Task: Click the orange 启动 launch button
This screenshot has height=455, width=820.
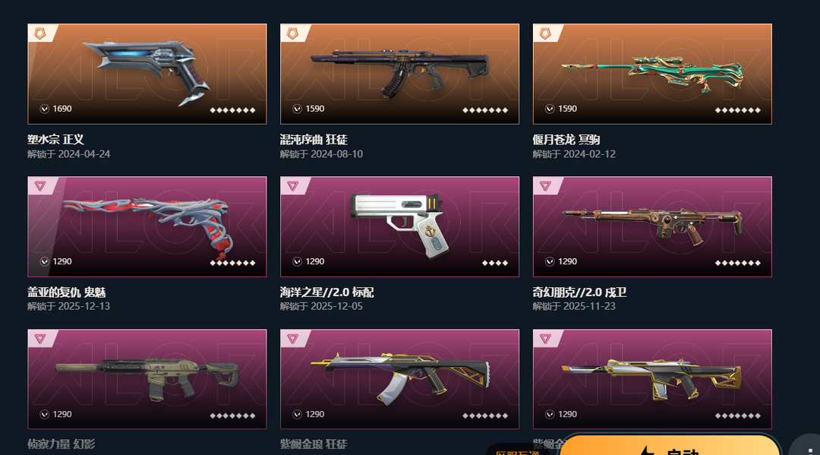Action: (670, 445)
